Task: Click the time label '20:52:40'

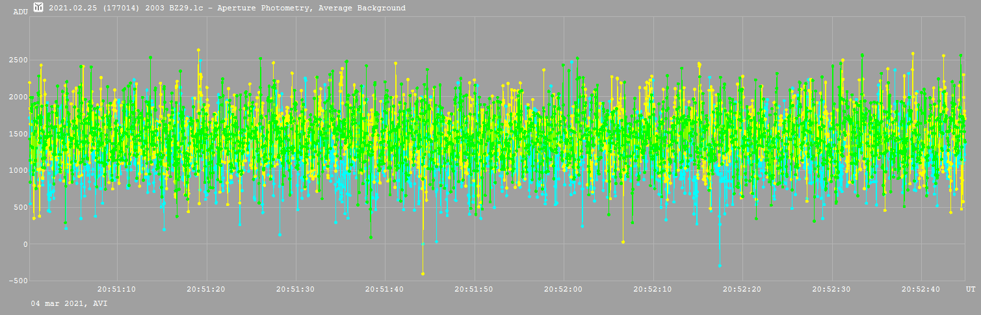Action: 921,288
